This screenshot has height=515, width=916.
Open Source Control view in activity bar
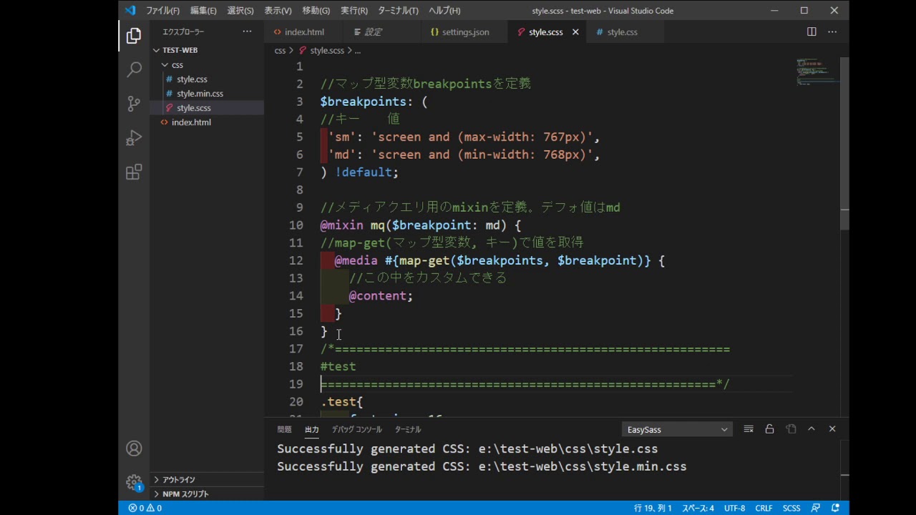(x=134, y=104)
